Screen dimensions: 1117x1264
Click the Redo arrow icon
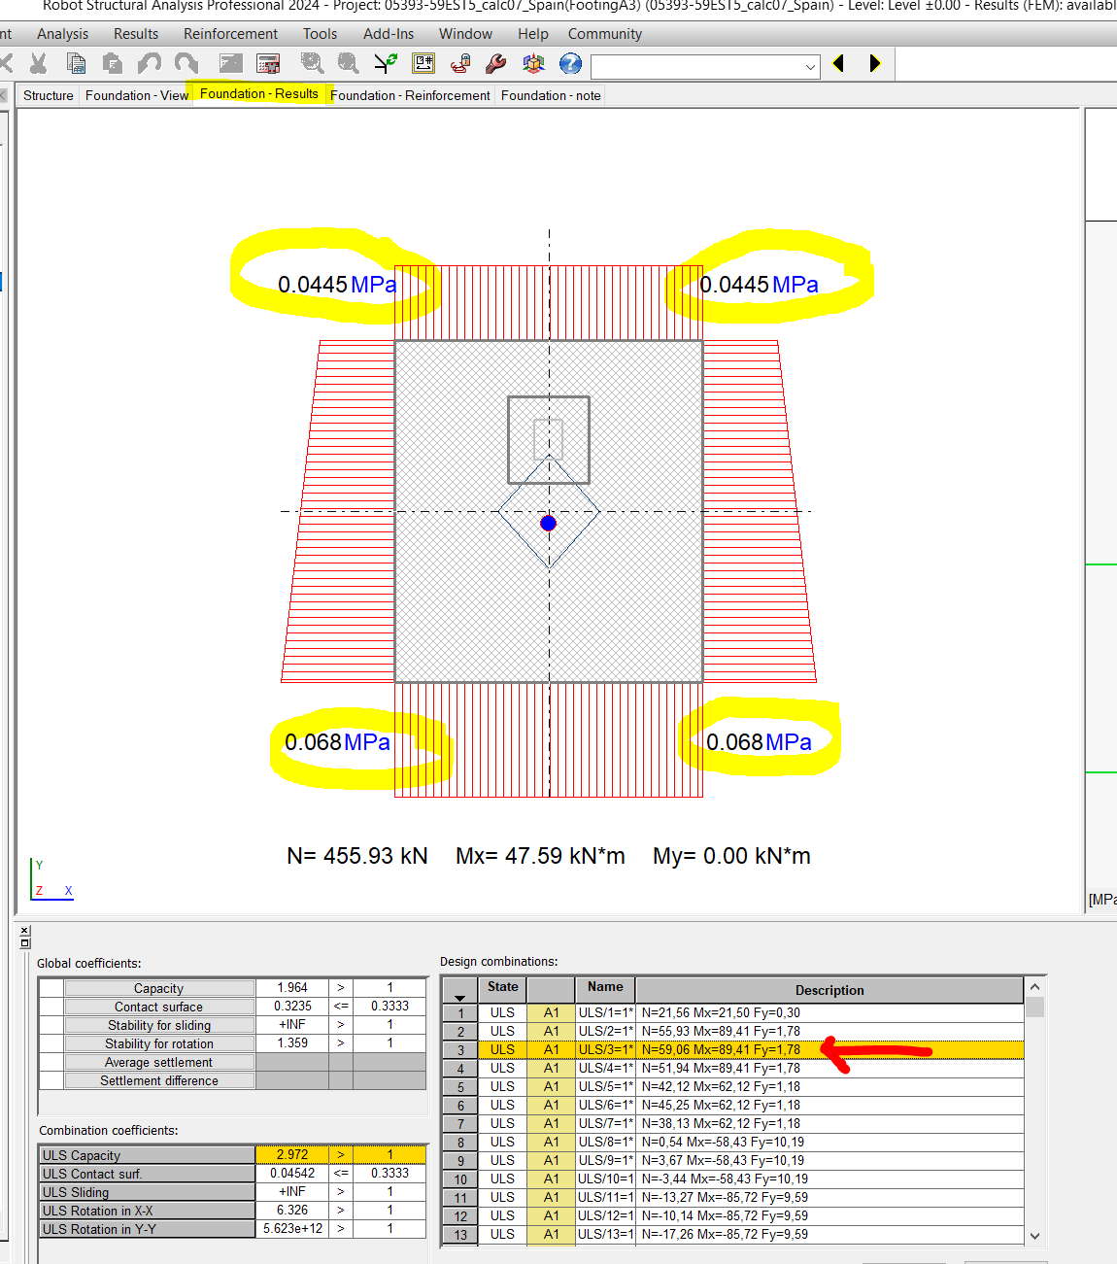point(186,64)
